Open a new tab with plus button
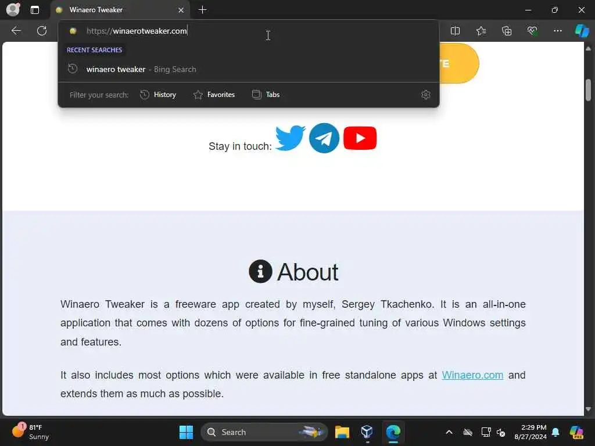595x446 pixels. click(x=203, y=10)
